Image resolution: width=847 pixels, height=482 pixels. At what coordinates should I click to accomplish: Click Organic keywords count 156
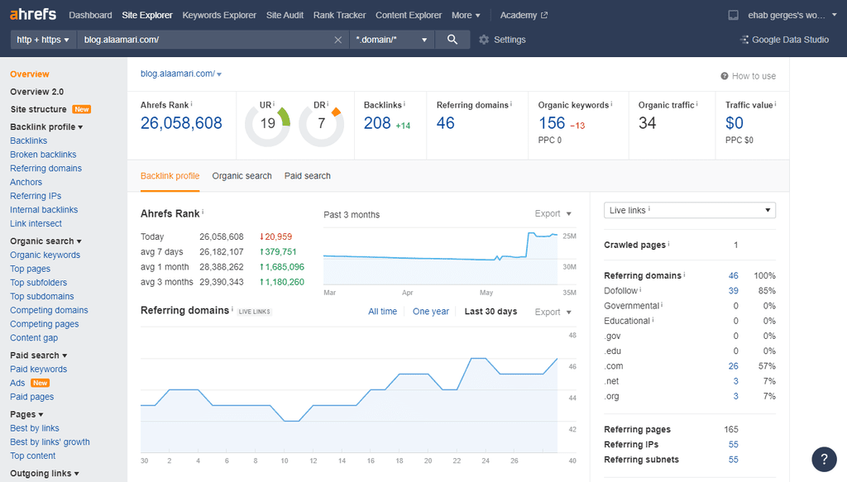552,123
